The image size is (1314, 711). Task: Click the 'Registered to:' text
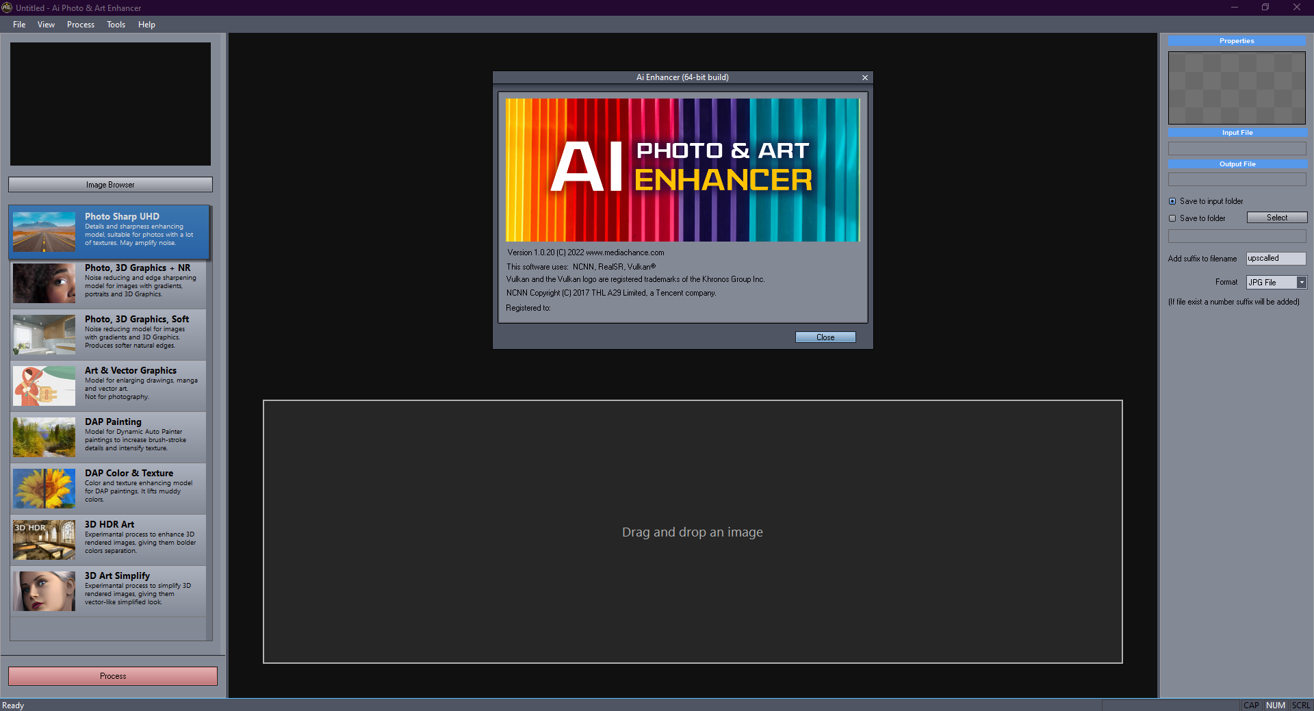click(x=528, y=308)
